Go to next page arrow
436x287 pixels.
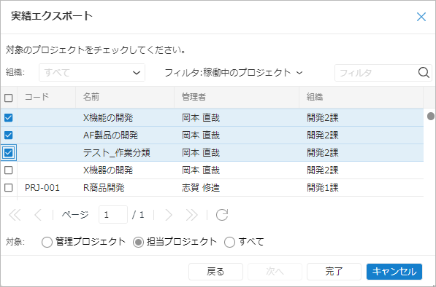169,215
